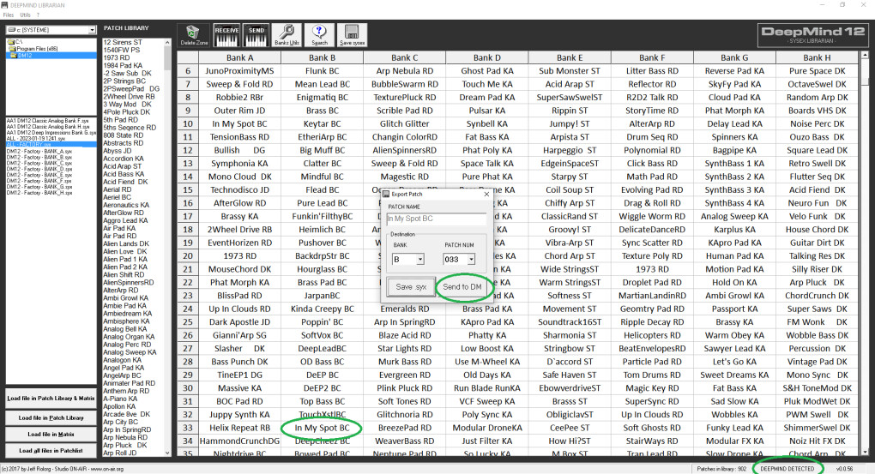Screen dimensions: 875x474
Task: Click DEEPMIND DETECTED status text
Action: pos(787,469)
